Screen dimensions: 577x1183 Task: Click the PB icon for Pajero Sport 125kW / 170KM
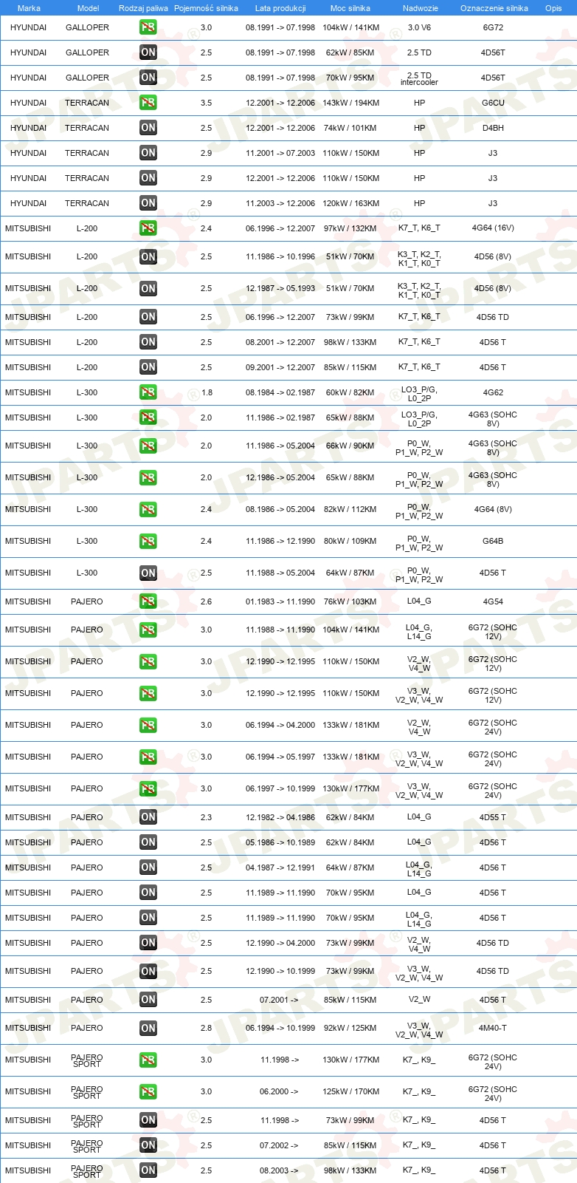coord(148,1092)
